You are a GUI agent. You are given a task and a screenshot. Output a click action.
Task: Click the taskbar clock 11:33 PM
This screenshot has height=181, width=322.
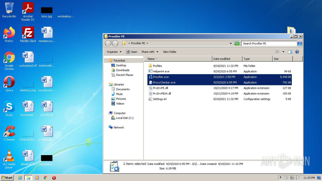[x=309, y=178]
